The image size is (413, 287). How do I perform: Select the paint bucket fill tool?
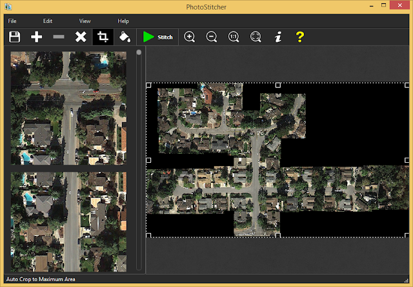(x=125, y=37)
